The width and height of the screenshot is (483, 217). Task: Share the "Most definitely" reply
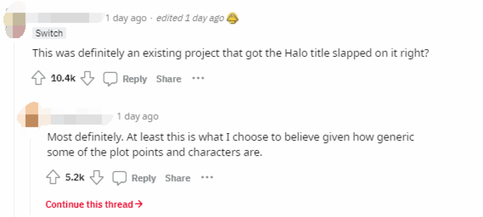[x=177, y=178]
